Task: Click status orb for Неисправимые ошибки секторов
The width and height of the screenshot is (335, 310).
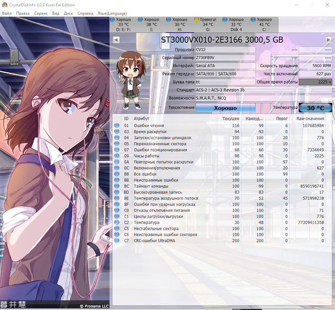Action: point(117,234)
